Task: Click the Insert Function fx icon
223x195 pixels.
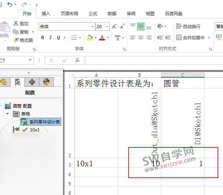Action: [x=77, y=60]
